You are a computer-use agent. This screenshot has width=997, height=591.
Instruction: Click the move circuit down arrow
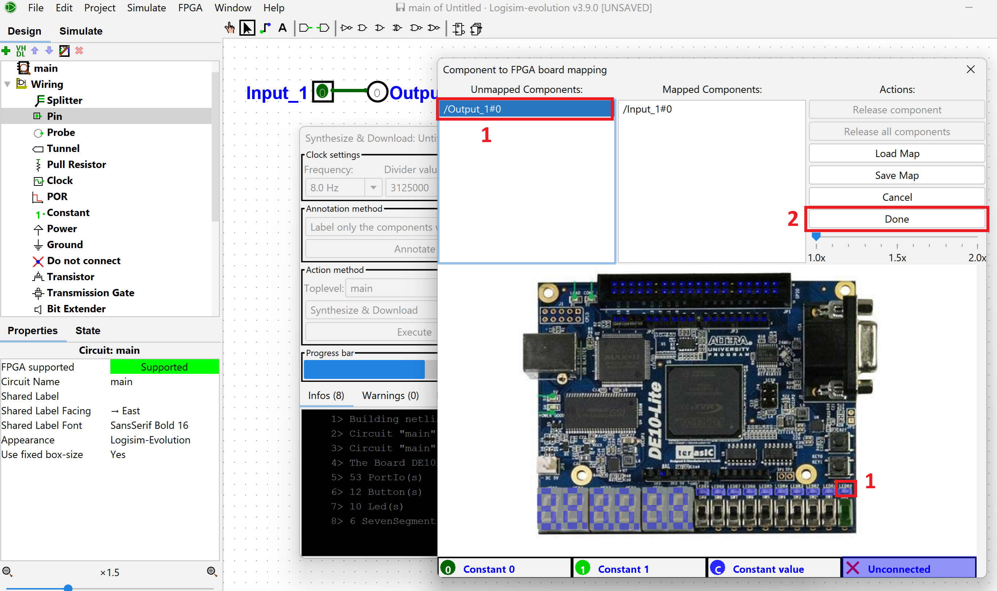point(49,51)
